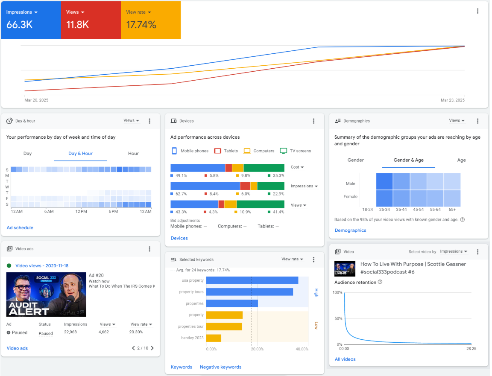Open the Demographics card more options menu
Screen dimensions: 492x376
477,121
